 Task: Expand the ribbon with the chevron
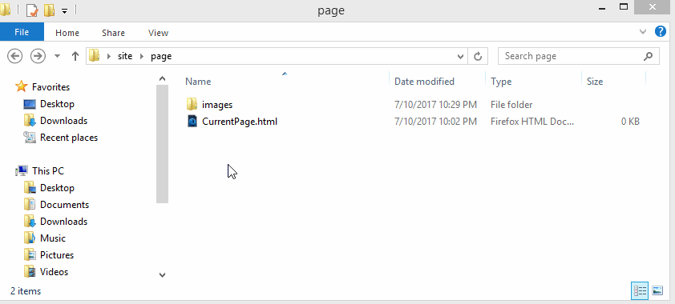[x=643, y=31]
